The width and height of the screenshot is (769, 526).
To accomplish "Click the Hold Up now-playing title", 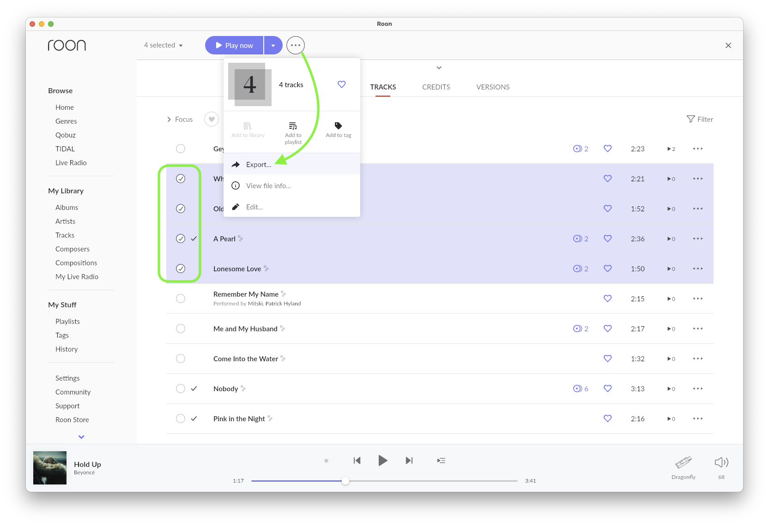I will point(87,464).
